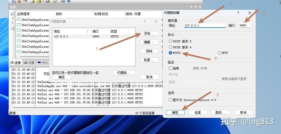Sort by the 时间/状态 column header

click(109, 14)
